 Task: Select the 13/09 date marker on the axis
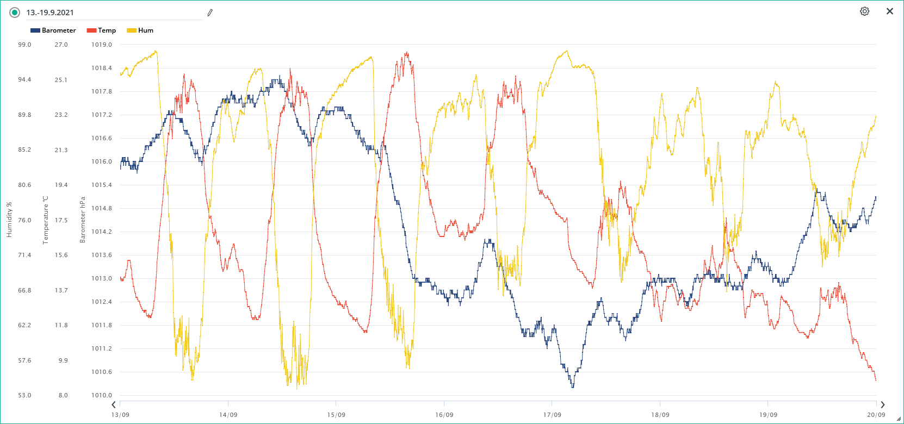(x=120, y=415)
